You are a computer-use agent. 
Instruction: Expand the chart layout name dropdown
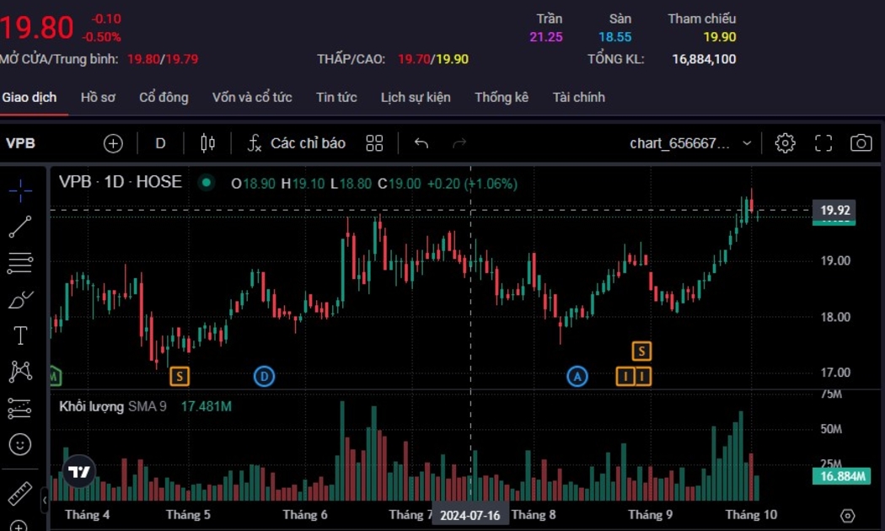[x=746, y=143]
